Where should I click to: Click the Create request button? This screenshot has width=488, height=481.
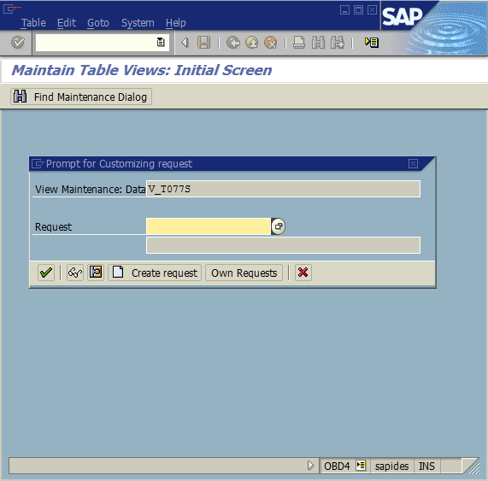point(155,273)
